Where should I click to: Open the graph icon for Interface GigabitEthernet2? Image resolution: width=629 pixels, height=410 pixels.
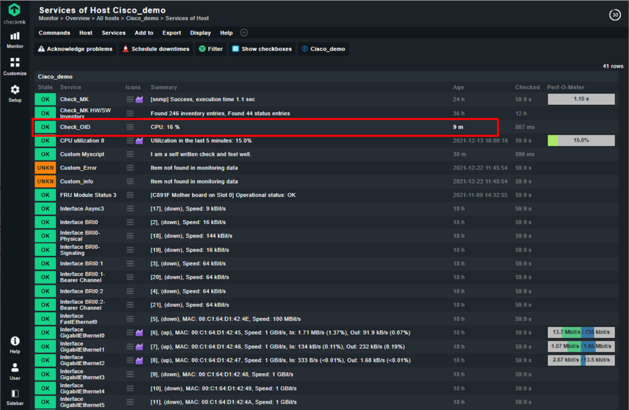[139, 360]
